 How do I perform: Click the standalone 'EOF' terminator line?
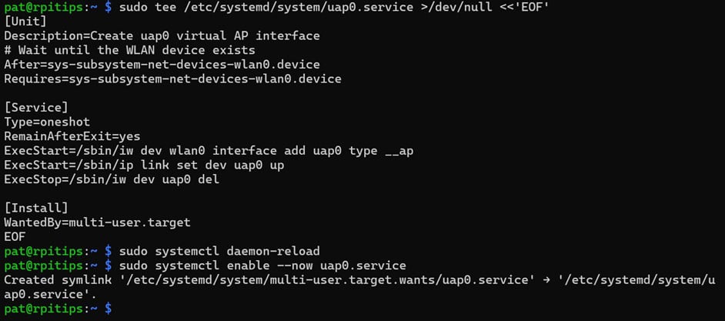pos(15,236)
